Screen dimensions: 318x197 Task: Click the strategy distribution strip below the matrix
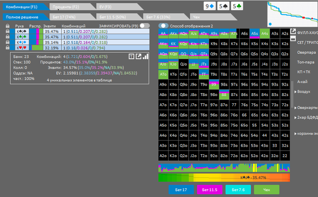pos(224,168)
